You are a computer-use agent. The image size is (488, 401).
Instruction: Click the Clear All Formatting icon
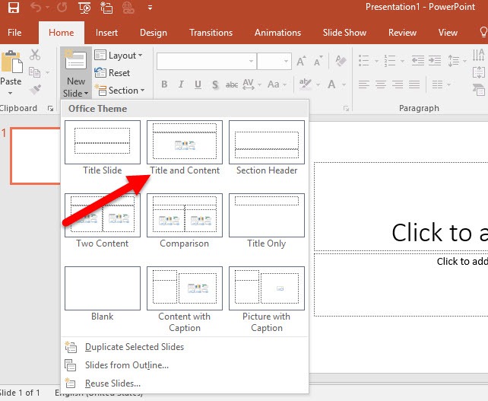pyautogui.click(x=341, y=61)
